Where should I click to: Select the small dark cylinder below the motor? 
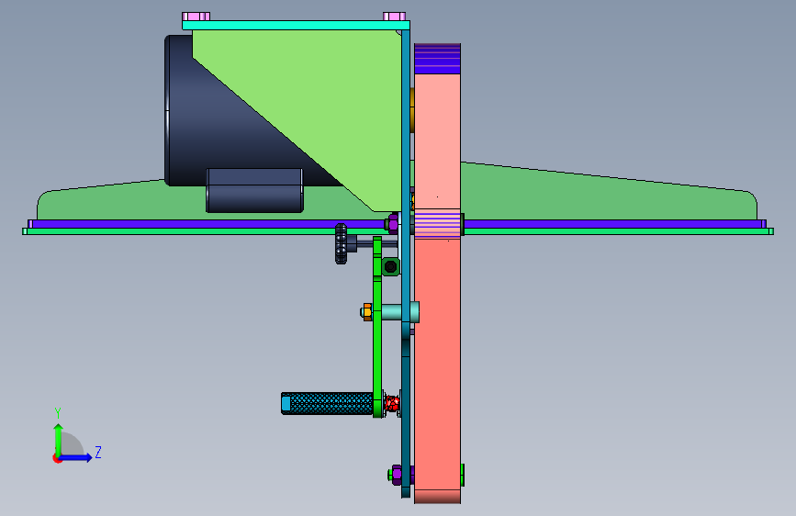click(x=254, y=190)
